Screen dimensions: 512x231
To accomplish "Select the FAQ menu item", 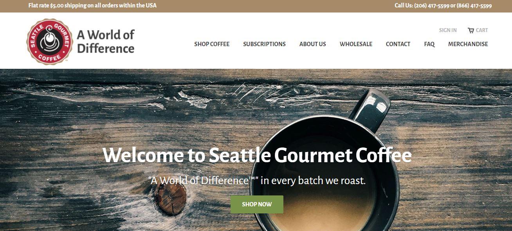I will point(429,44).
